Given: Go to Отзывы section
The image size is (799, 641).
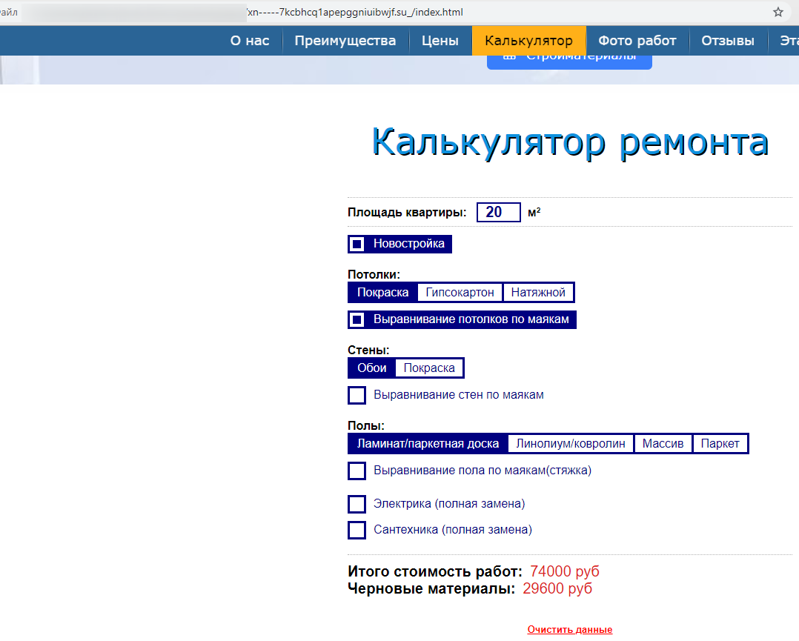Looking at the screenshot, I should pos(728,41).
